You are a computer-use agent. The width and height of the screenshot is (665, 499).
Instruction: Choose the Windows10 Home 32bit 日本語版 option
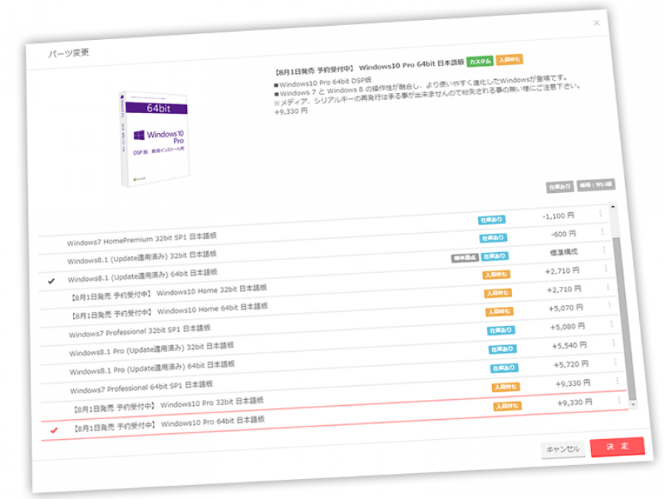[x=169, y=293]
